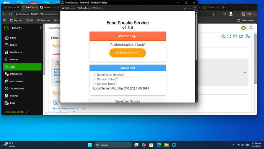Screen dimensions: 264x149
Task: Check the Service Debug option
Action: coord(94,79)
